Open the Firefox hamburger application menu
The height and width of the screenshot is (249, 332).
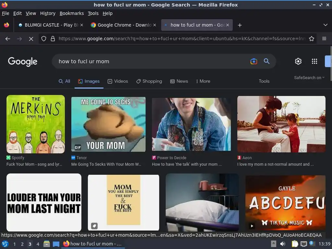tap(324, 39)
